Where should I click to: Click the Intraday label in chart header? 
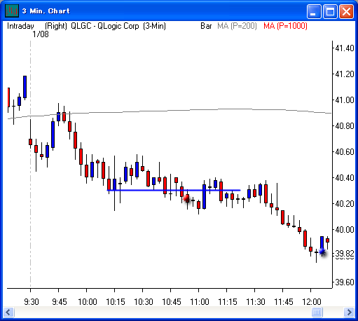20,26
